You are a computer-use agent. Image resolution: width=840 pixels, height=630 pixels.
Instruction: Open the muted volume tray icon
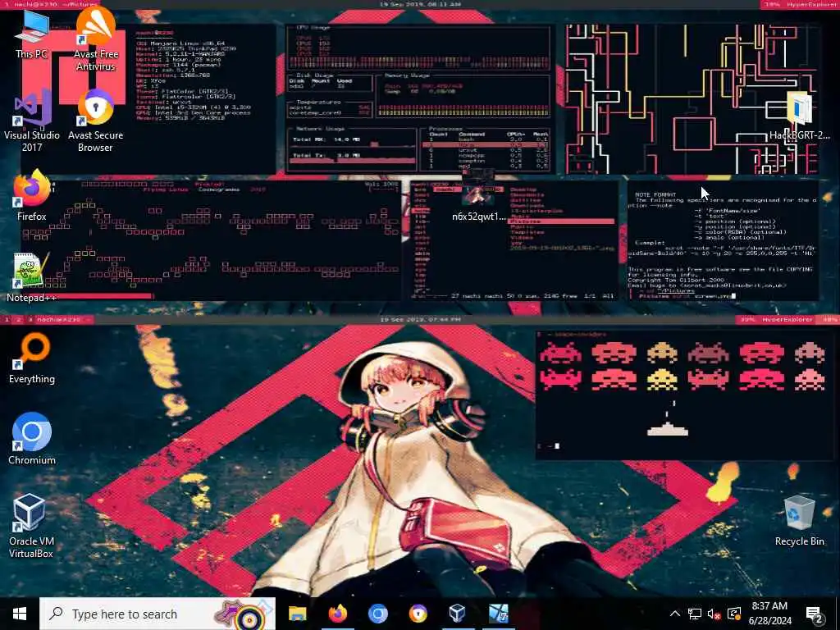click(x=714, y=614)
